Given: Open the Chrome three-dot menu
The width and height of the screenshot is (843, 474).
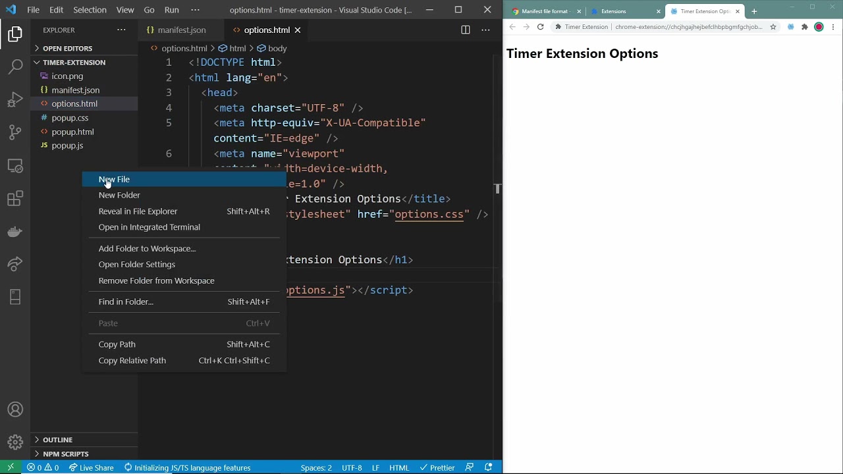Looking at the screenshot, I should (833, 27).
